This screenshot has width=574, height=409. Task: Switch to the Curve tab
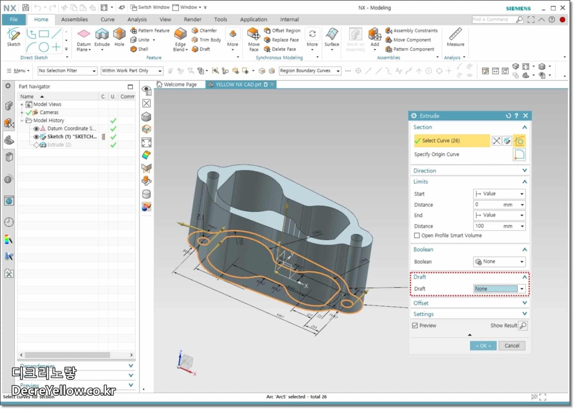[107, 19]
